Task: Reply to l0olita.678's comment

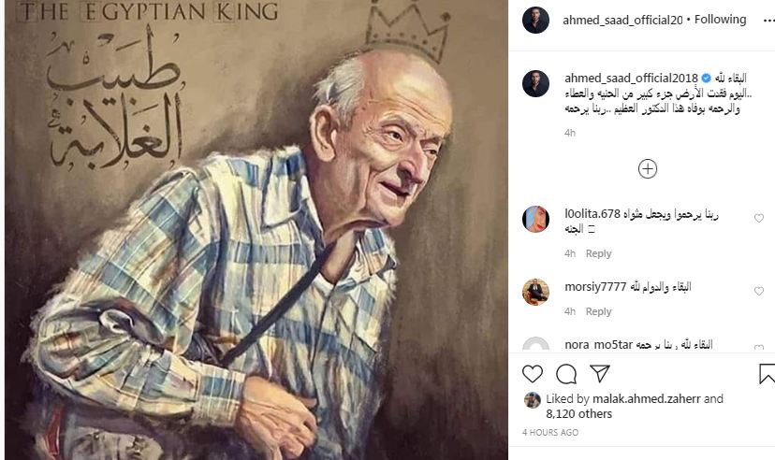Action: (598, 253)
